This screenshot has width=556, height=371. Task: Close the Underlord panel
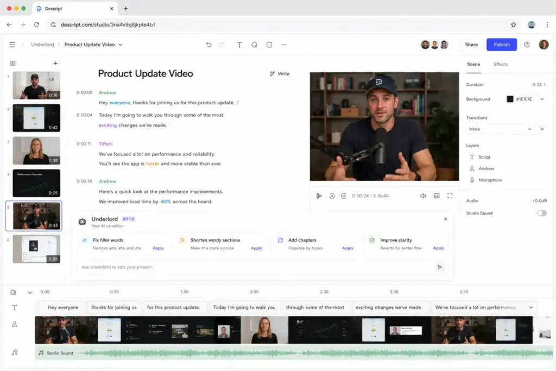click(446, 219)
